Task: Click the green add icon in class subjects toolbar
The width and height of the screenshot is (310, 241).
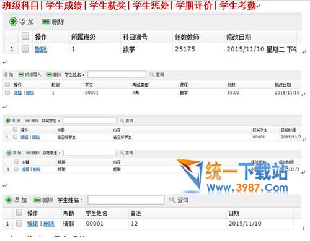Action: 13,22
